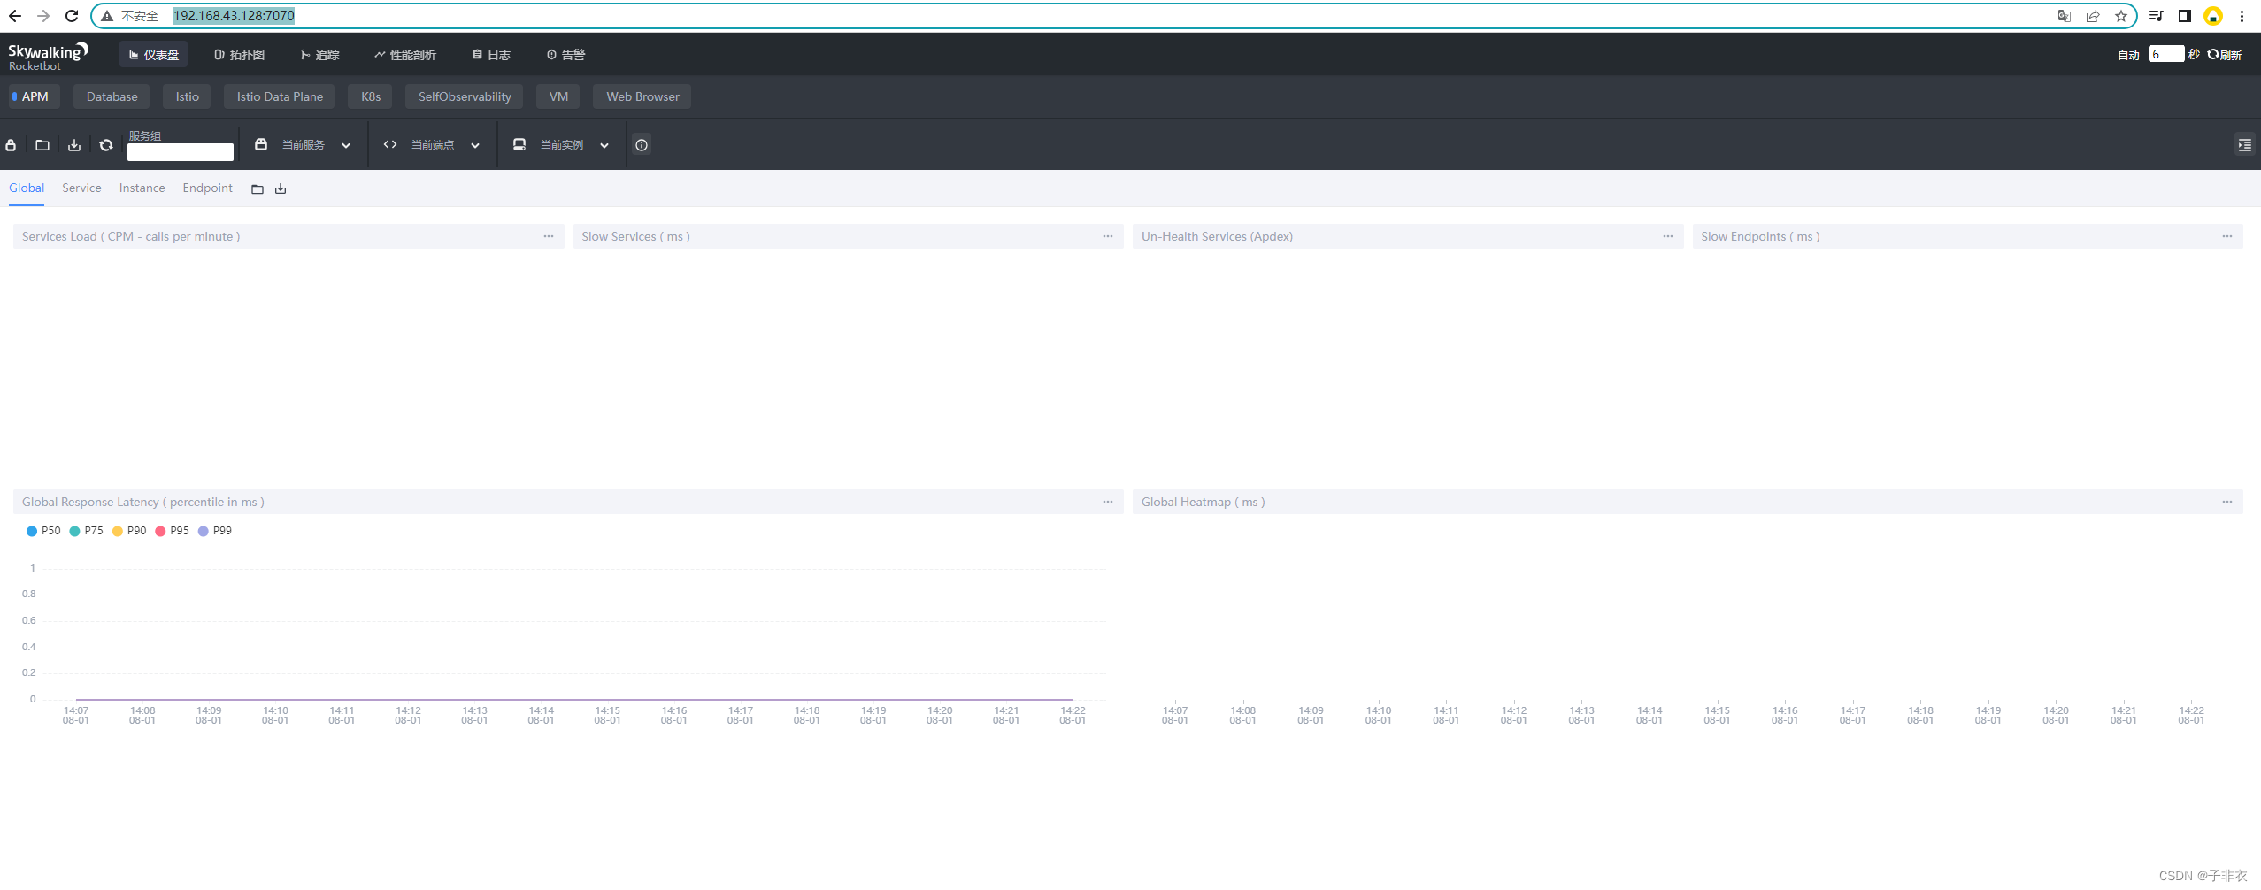The image size is (2261, 890).
Task: Toggle the P95 series in the legend
Action: 173,531
